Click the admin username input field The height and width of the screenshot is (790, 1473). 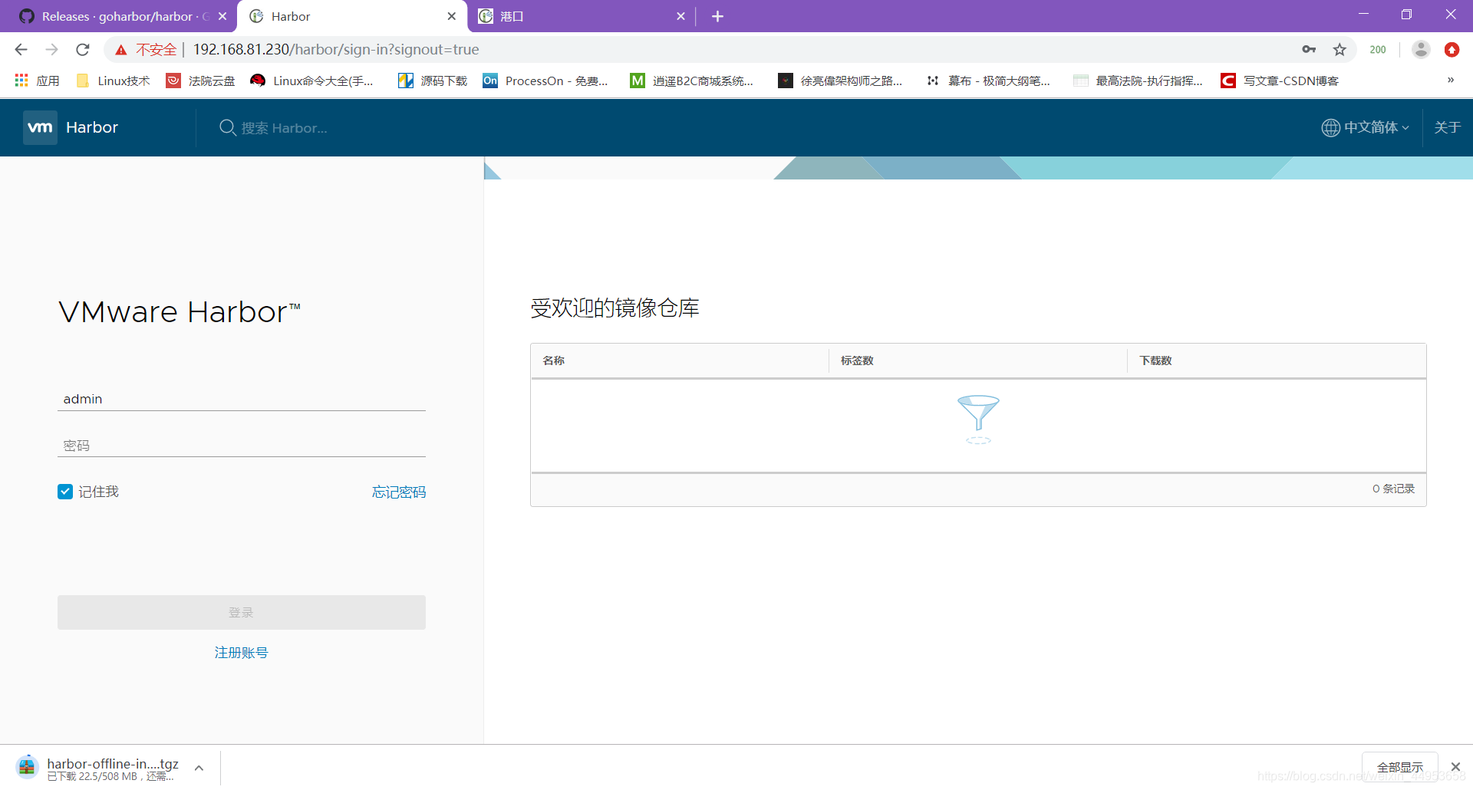241,399
